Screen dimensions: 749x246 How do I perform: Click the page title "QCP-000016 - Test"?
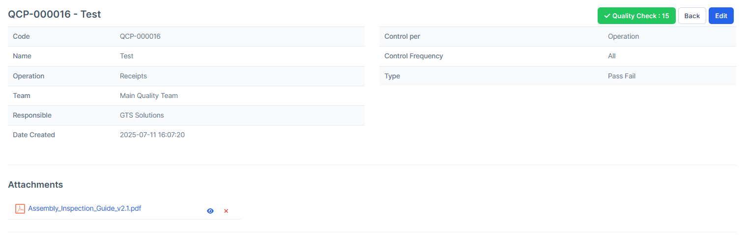coord(55,14)
